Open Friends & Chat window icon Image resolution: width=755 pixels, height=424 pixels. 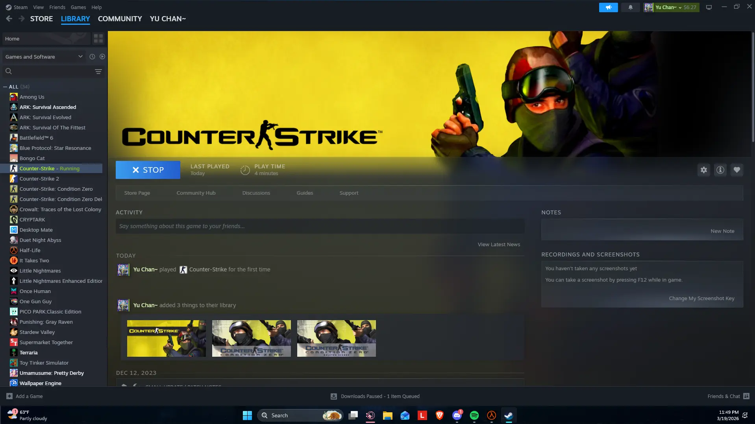[x=746, y=396]
